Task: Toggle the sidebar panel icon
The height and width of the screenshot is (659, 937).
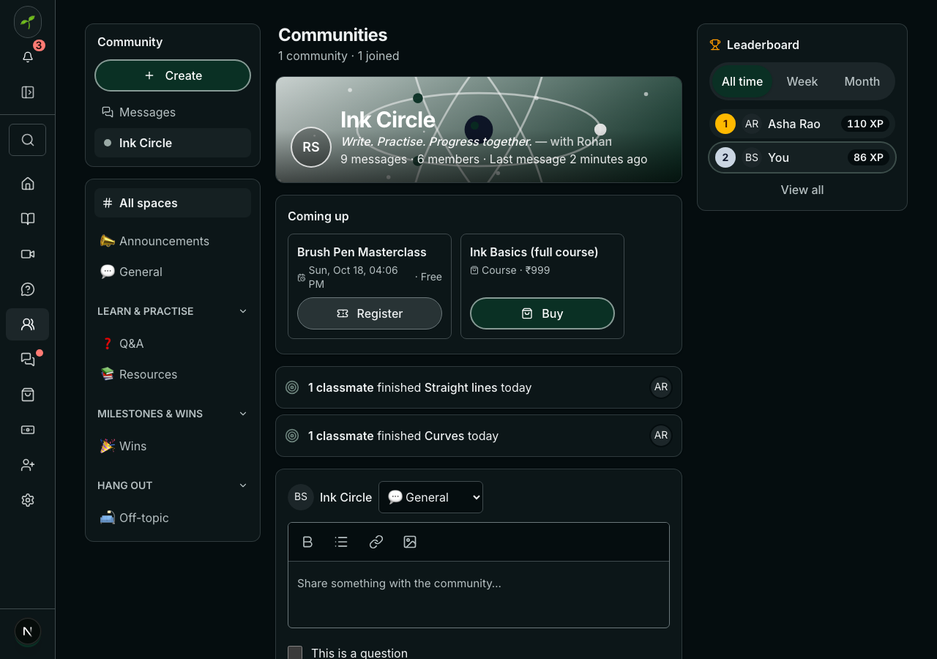Action: [x=28, y=92]
